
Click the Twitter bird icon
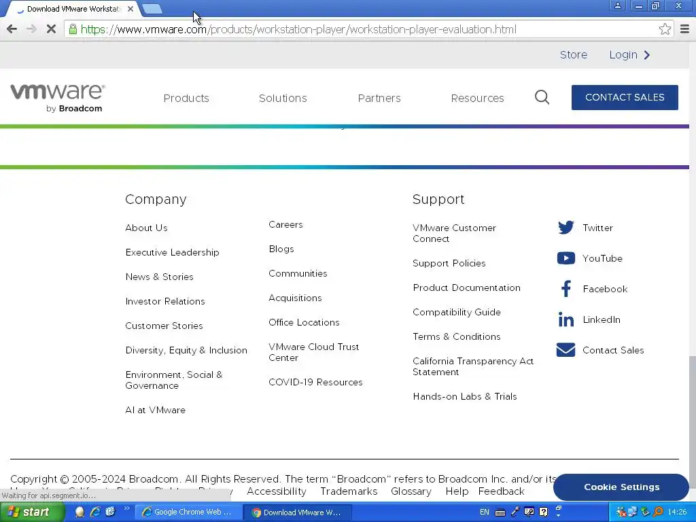pos(566,228)
